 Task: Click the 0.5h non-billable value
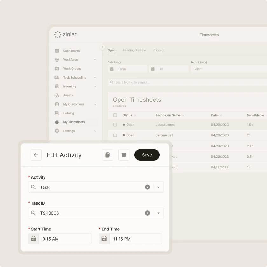(250, 157)
